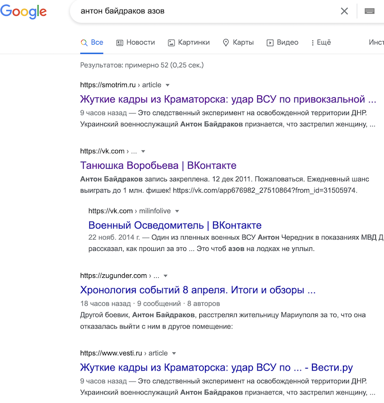Open the Инструменты option at the right
Screen dimensions: 384x403
(x=376, y=43)
